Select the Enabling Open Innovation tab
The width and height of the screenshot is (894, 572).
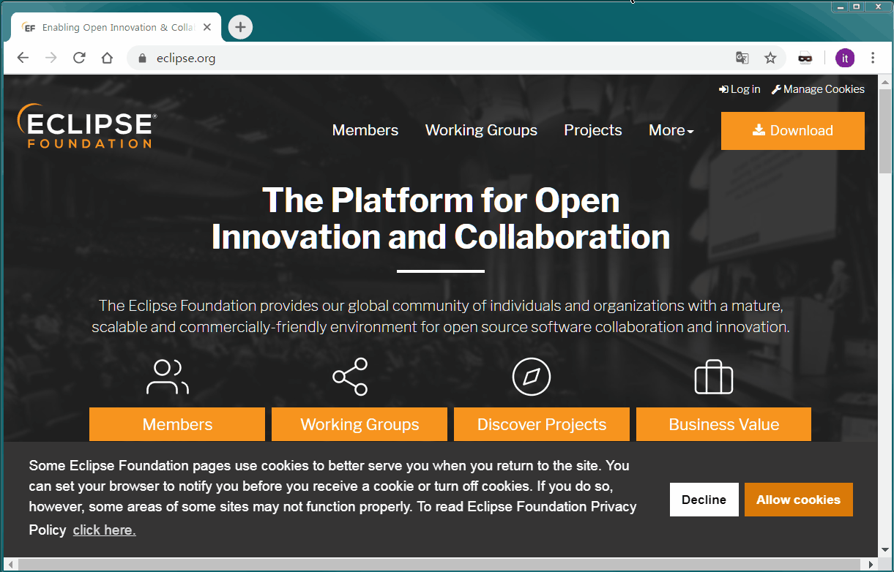tap(117, 27)
